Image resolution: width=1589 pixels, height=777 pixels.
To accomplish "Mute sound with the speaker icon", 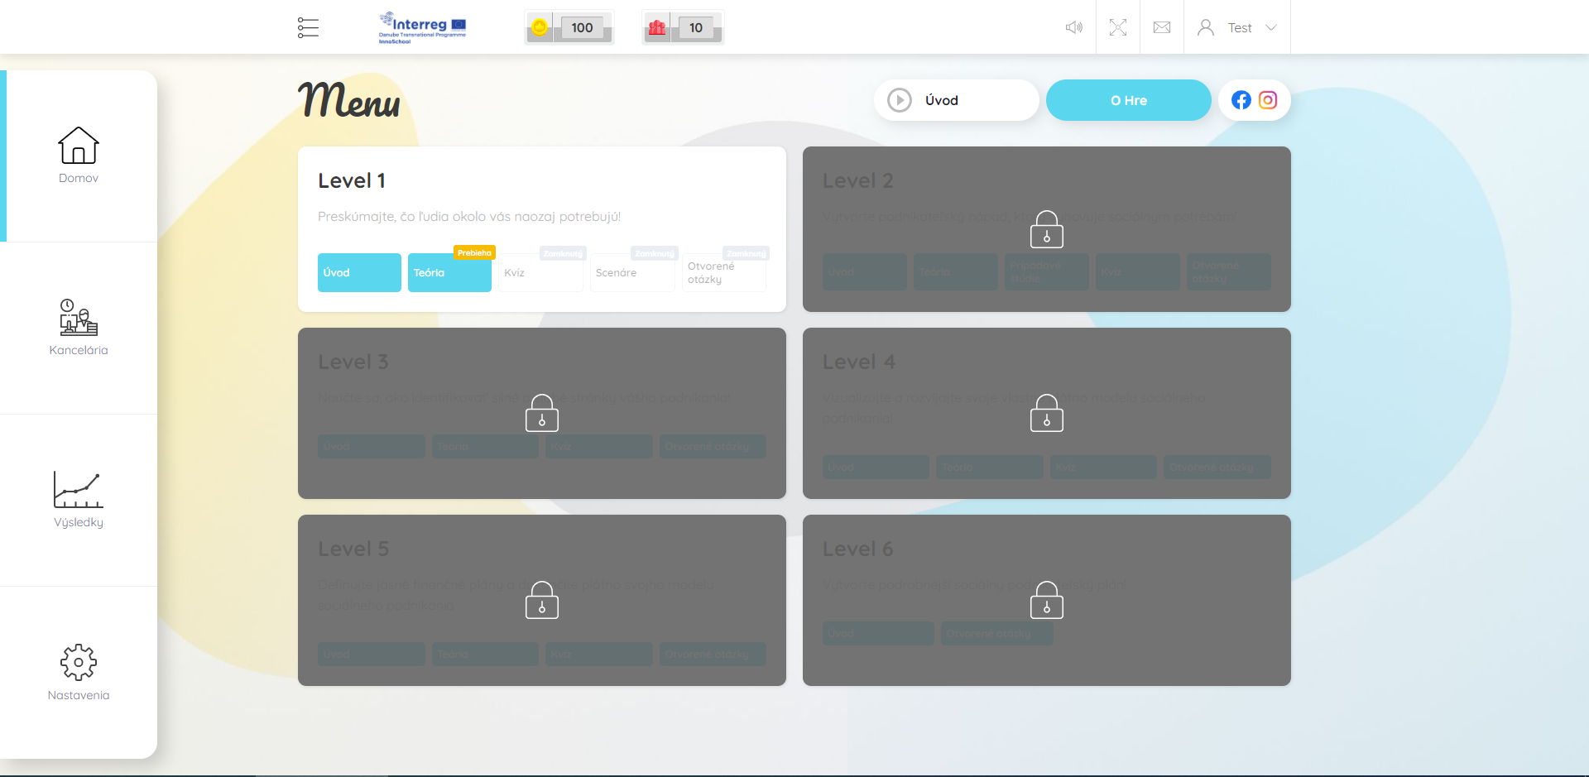I will click(1073, 27).
